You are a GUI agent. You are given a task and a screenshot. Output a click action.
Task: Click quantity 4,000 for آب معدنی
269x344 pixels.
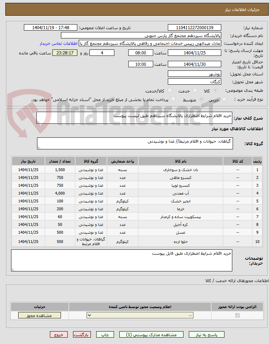tap(60, 193)
